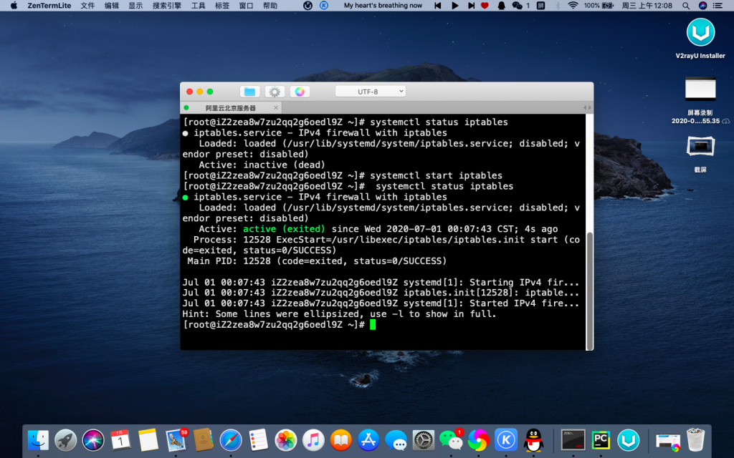
Task: Open PyCharm from the Dock
Action: [601, 439]
